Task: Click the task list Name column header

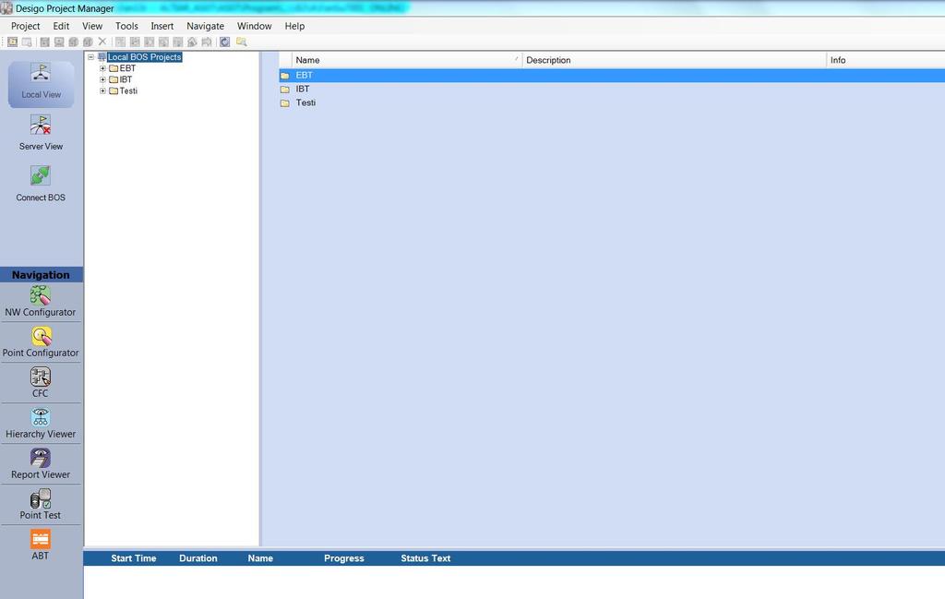Action: click(260, 558)
